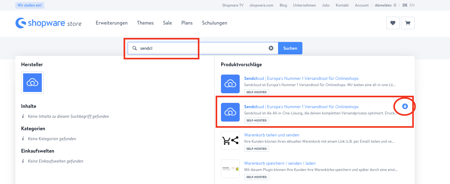
Task: Click the Sendcloud manufacturer logo under Hersteller
Action: (x=32, y=83)
